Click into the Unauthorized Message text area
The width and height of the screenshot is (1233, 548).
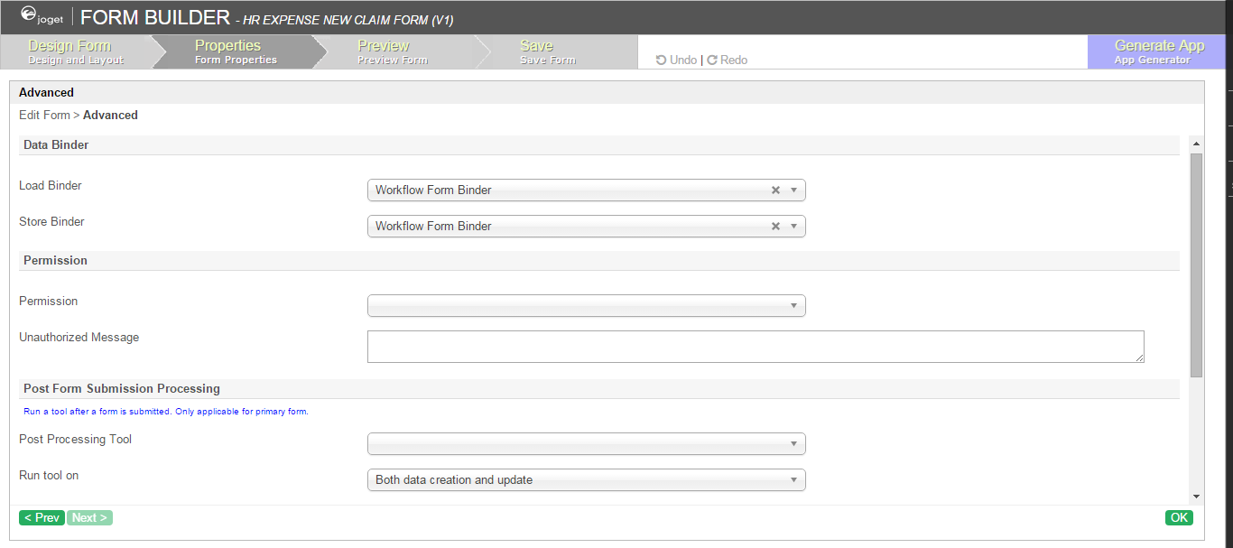point(755,347)
